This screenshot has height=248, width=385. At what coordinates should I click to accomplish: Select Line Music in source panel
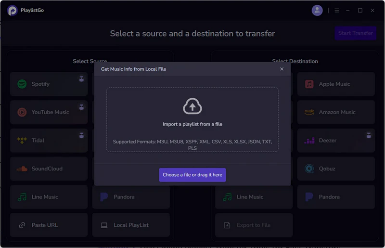[49, 197]
